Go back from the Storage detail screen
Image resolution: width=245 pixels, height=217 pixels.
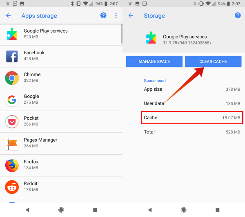[131, 15]
